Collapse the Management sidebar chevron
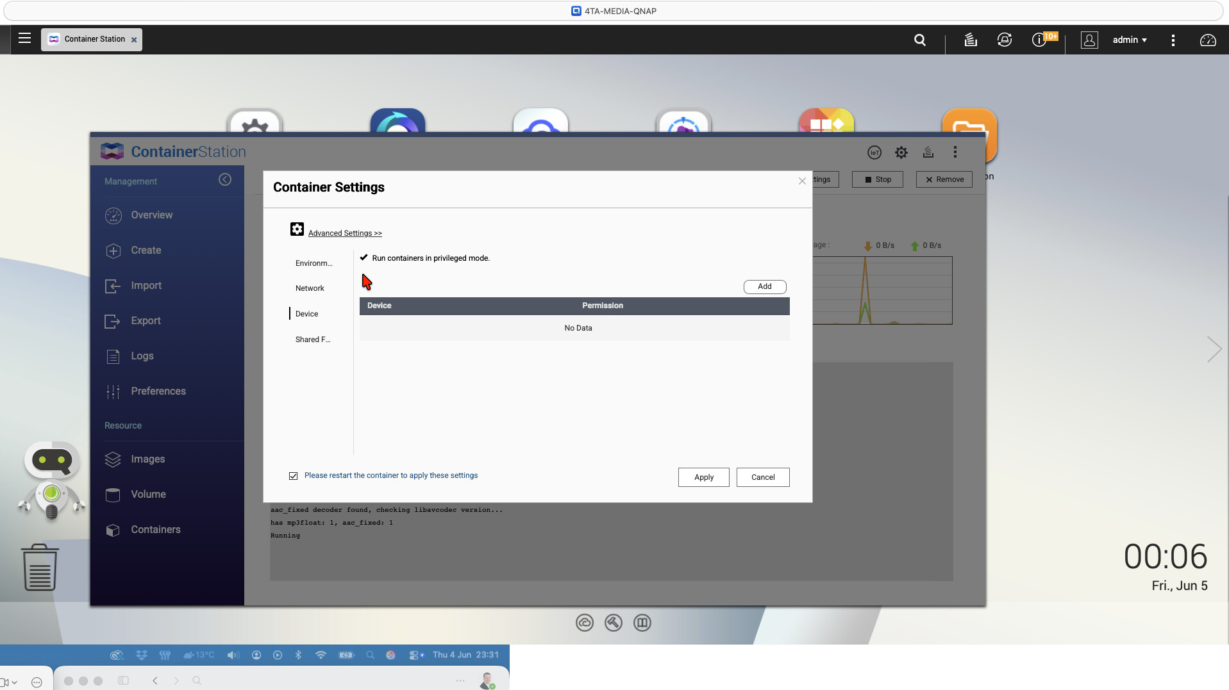 pos(225,179)
